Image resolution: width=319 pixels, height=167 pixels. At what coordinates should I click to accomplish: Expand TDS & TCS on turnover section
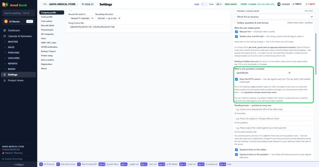point(273,17)
